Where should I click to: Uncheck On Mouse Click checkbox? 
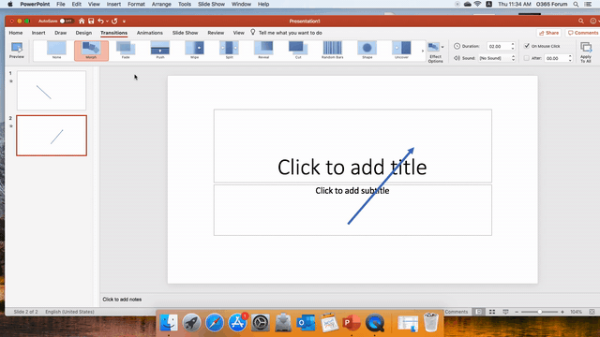[x=527, y=46]
